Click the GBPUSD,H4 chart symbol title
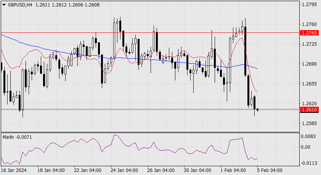This screenshot has width=321, height=175. coord(19,4)
